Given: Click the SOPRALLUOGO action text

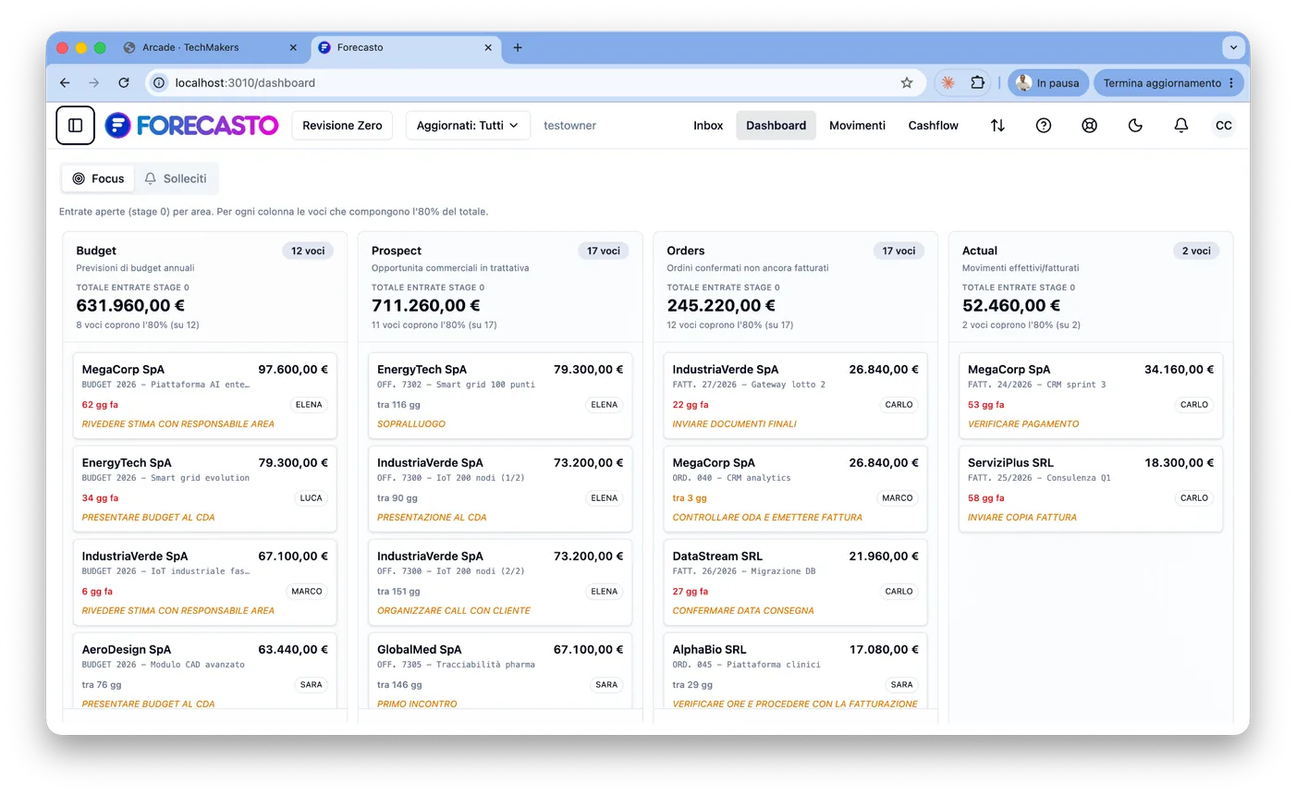Looking at the screenshot, I should (x=411, y=424).
